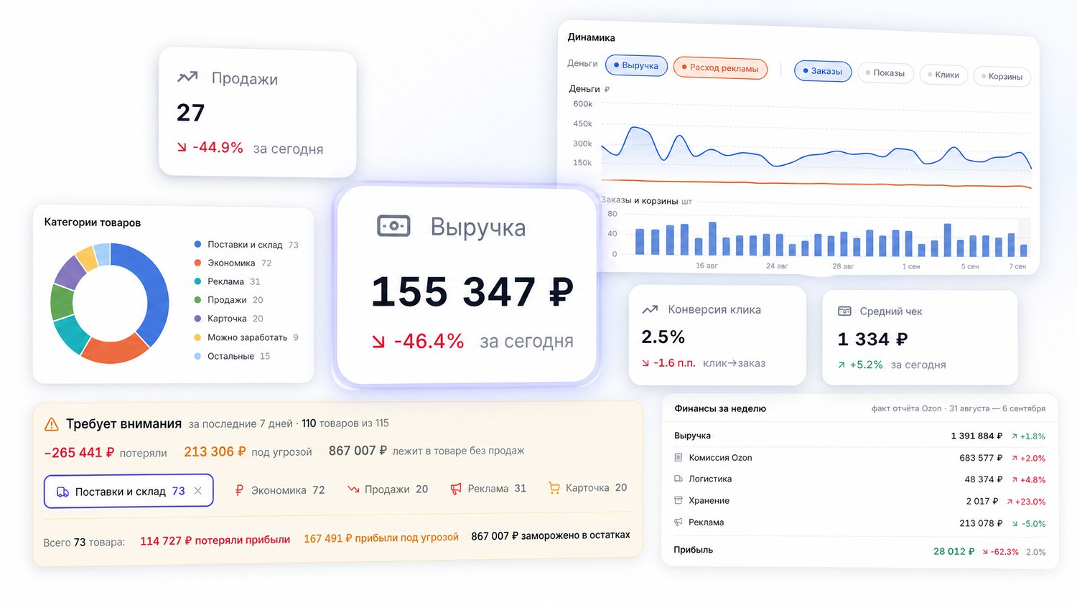Viewport: 1077px width, 605px height.
Task: Click the Экономика legend entry in Категории товаров
Action: 233,263
